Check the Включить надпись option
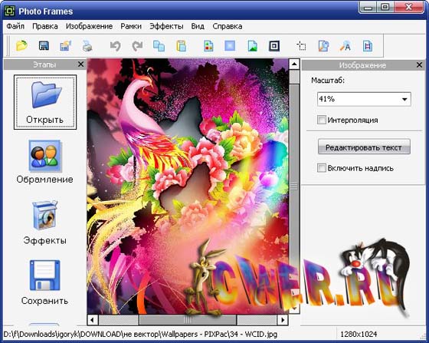 click(321, 168)
